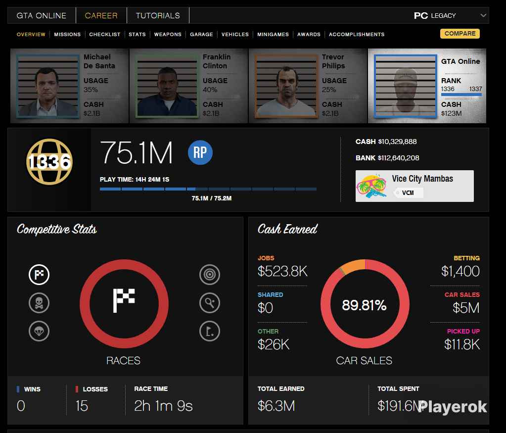Open the MINIGAMES submenu item
The width and height of the screenshot is (506, 433).
(x=273, y=34)
